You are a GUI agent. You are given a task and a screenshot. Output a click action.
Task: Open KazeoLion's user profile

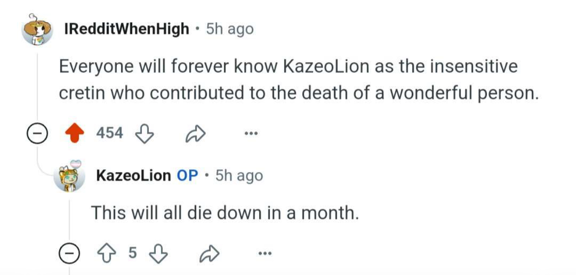(134, 176)
